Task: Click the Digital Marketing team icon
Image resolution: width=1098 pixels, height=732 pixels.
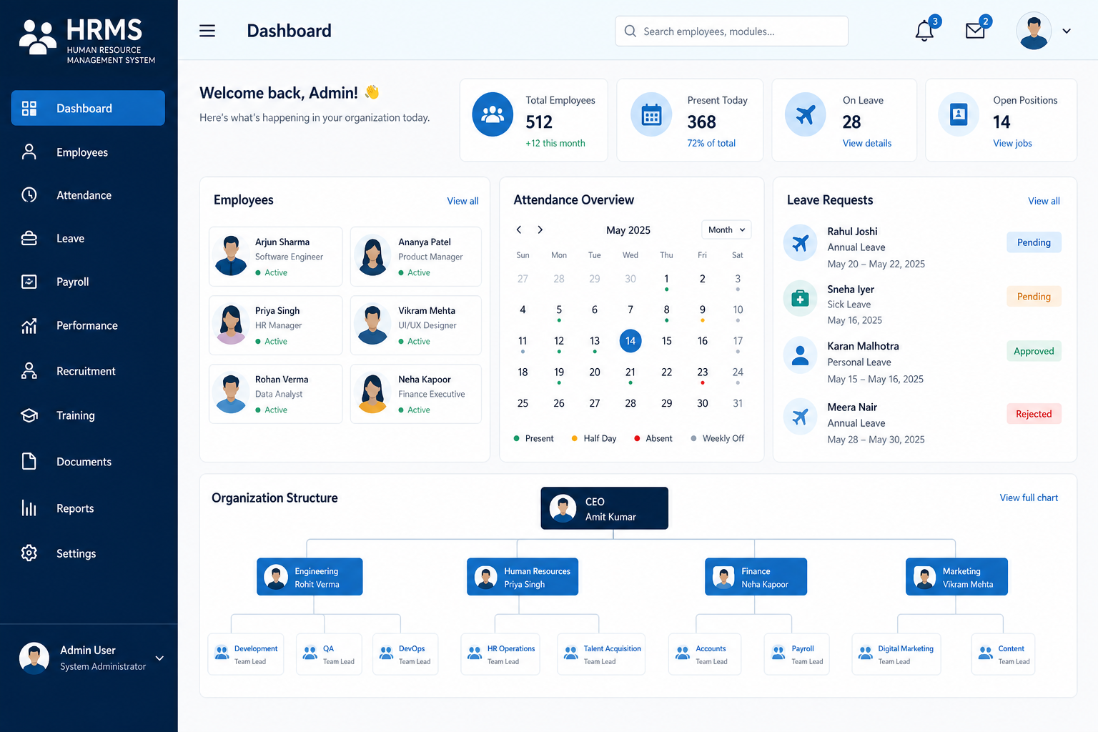Action: click(x=865, y=653)
